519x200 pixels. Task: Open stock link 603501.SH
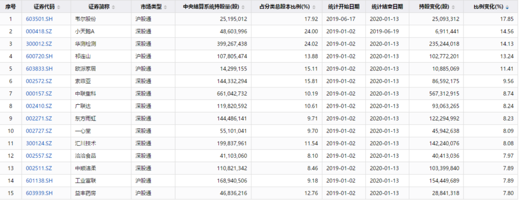pyautogui.click(x=39, y=19)
